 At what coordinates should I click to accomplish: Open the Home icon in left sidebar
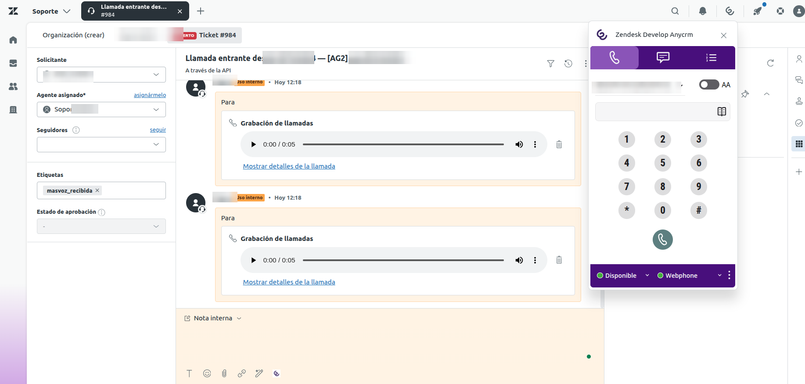(13, 40)
